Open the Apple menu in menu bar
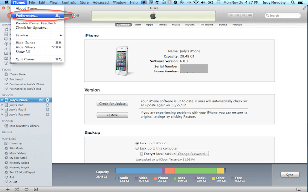The width and height of the screenshot is (308, 192). pyautogui.click(x=6, y=2)
